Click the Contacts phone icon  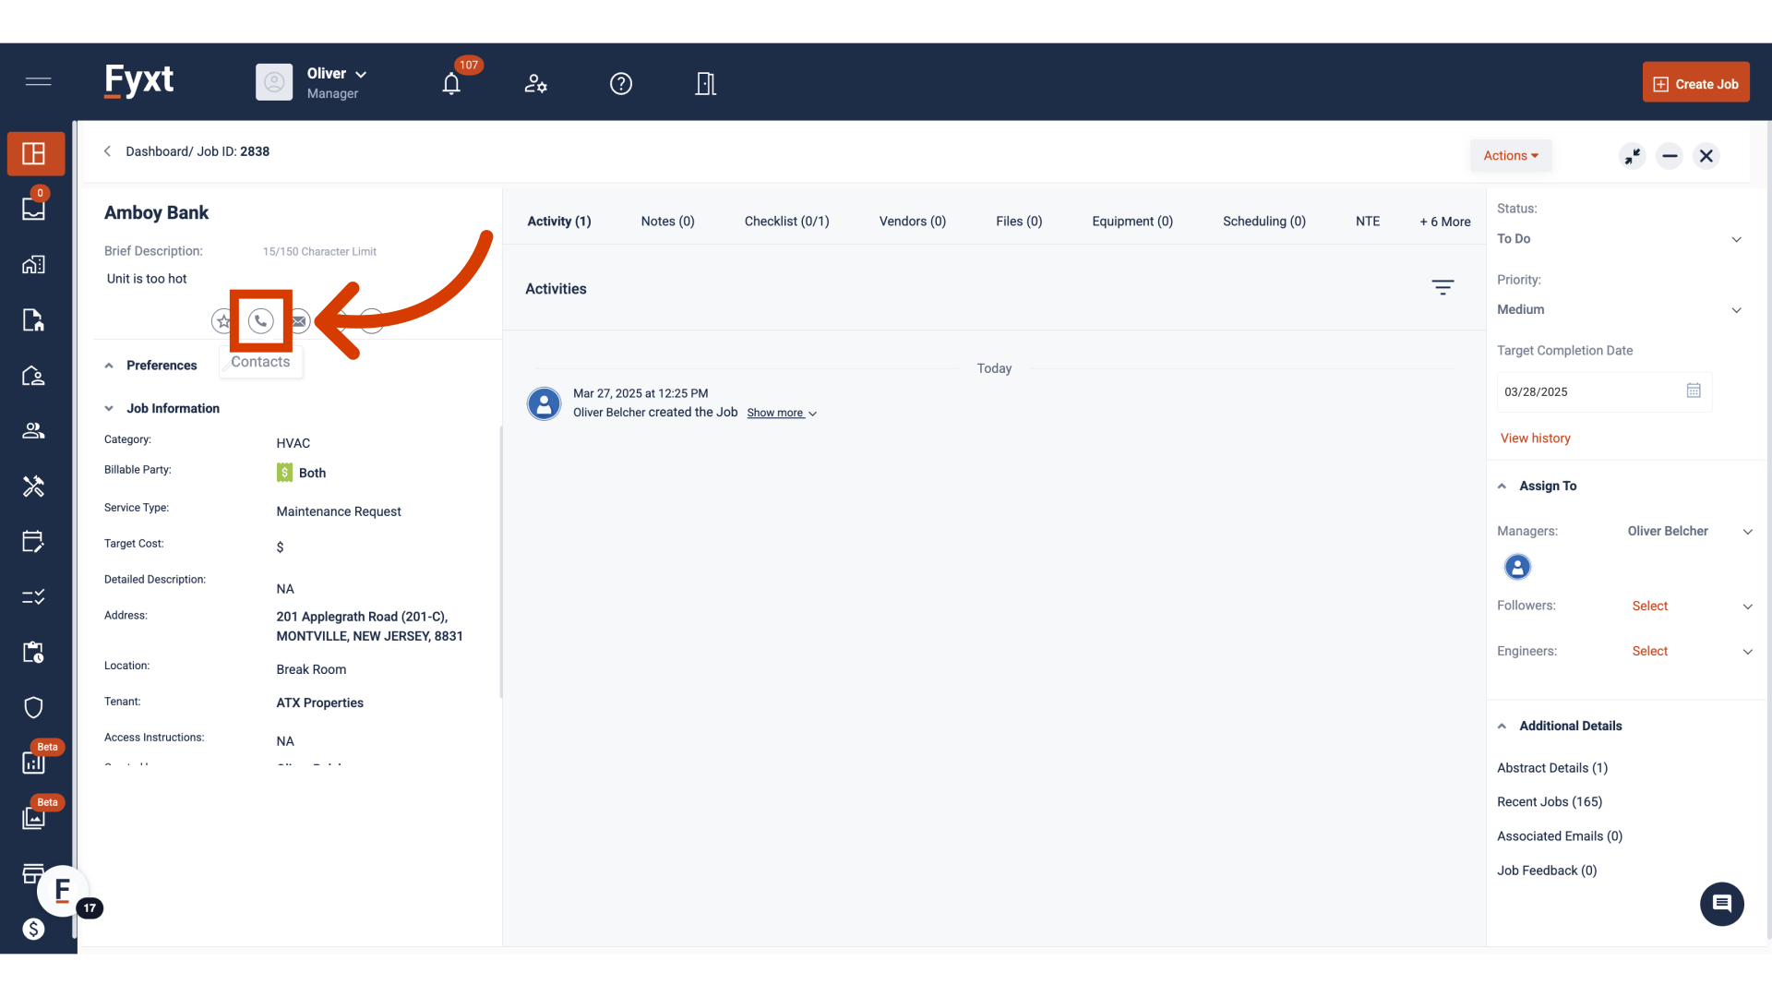261,321
